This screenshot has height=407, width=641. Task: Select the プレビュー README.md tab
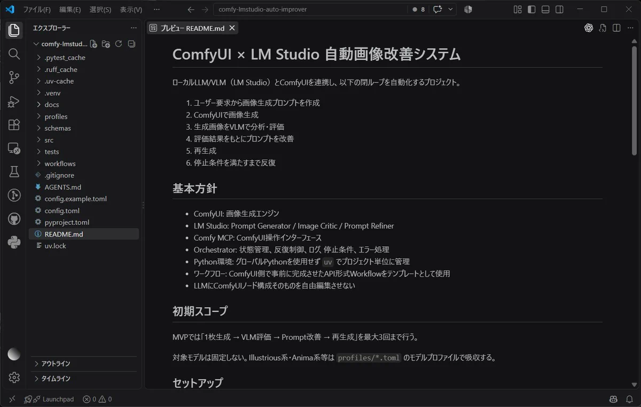192,28
